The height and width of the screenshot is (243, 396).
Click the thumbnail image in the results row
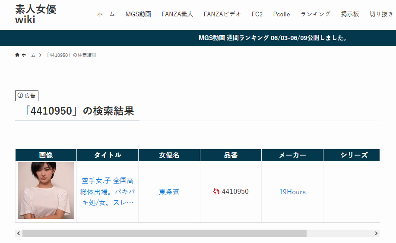click(x=46, y=190)
